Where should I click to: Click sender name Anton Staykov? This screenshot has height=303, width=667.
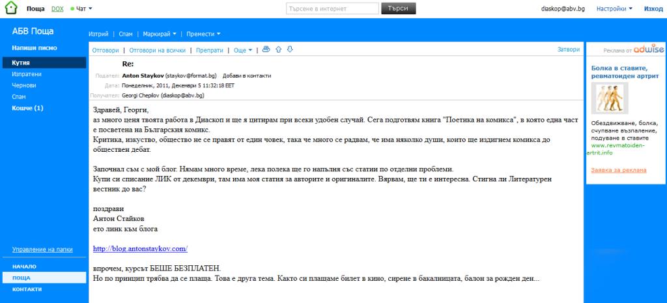click(x=143, y=76)
